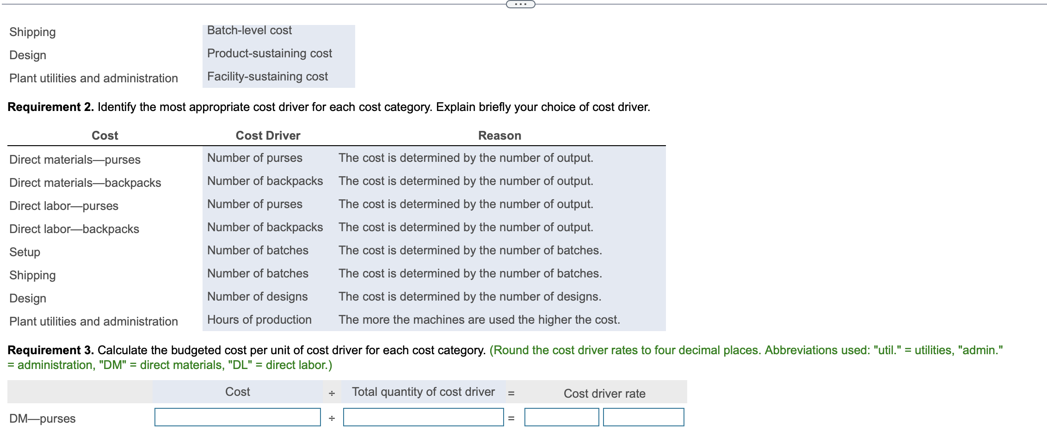Select the Number of designs cost driver
Screen dimensions: 1047x443
pos(258,297)
